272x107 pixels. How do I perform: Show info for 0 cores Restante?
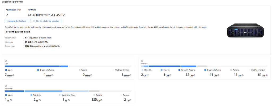coord(91,75)
